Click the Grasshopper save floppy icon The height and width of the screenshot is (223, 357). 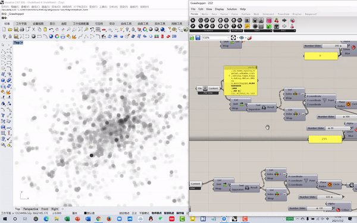pos(198,38)
